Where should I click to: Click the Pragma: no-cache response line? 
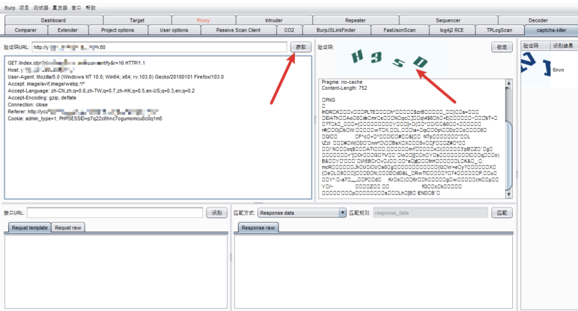pyautogui.click(x=342, y=82)
